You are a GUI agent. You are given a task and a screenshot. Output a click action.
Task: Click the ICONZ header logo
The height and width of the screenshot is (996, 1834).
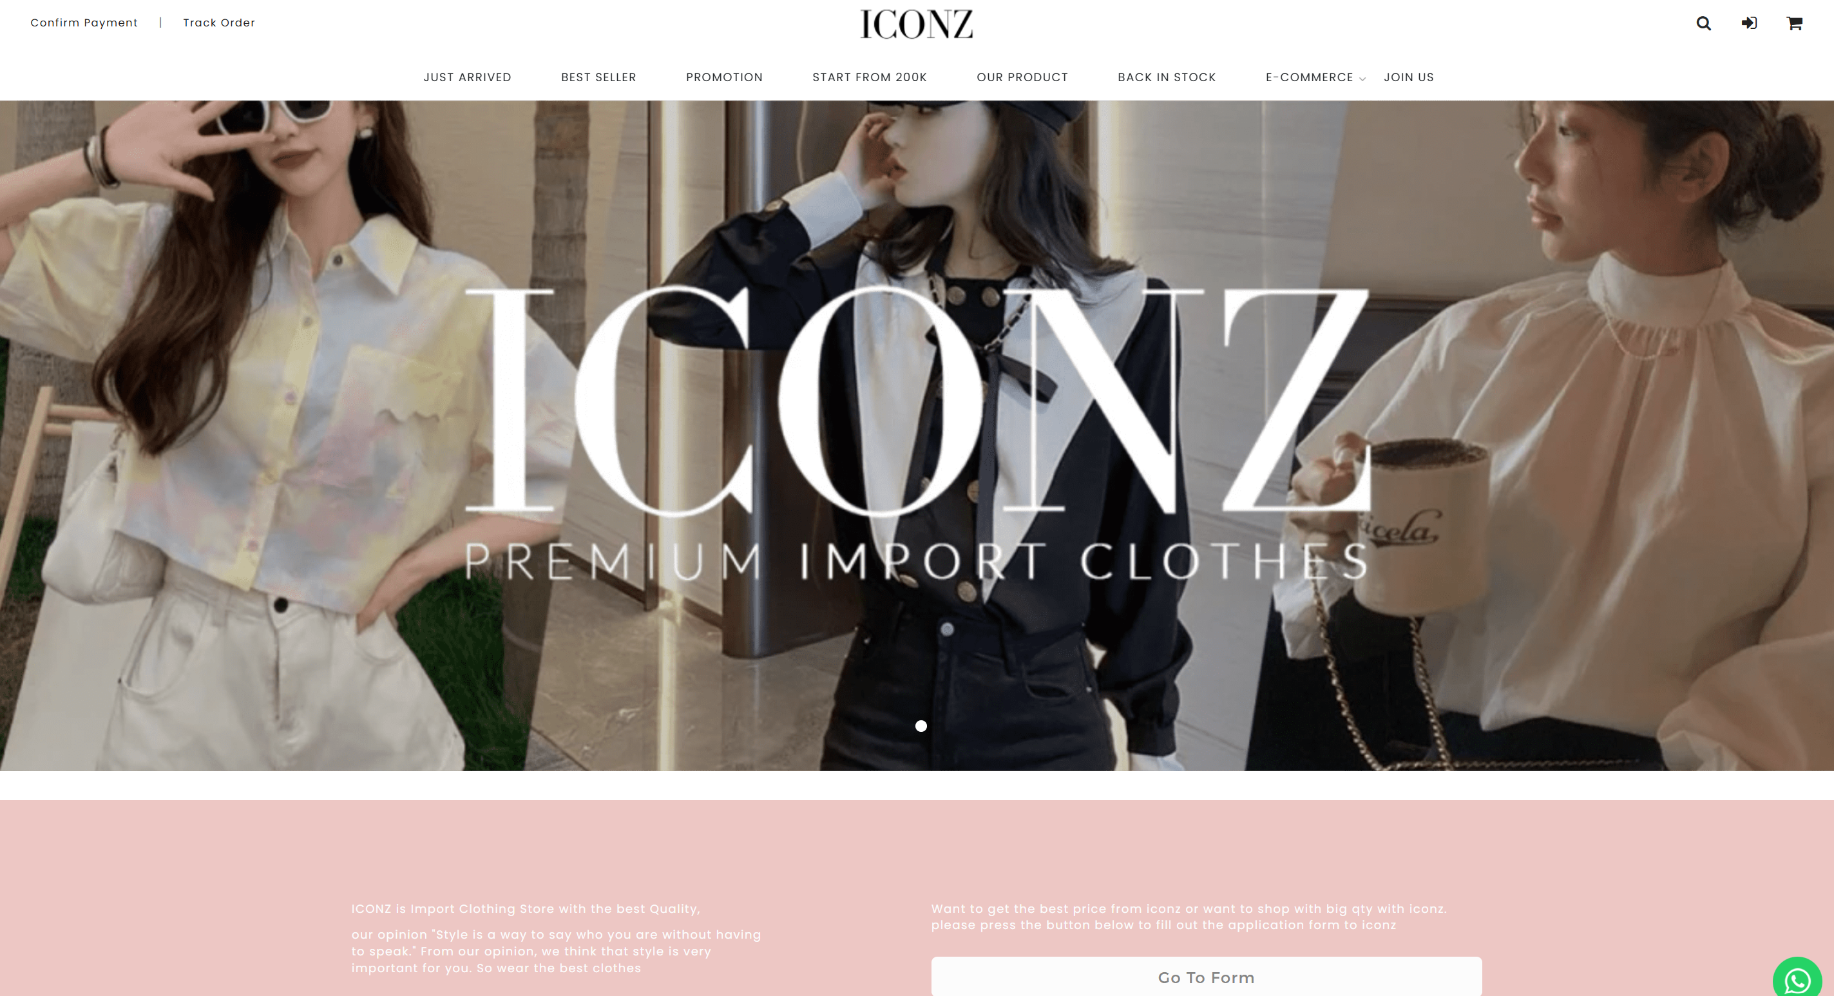[916, 24]
